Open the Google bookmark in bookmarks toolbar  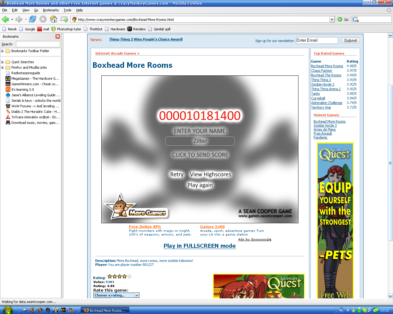point(27,29)
